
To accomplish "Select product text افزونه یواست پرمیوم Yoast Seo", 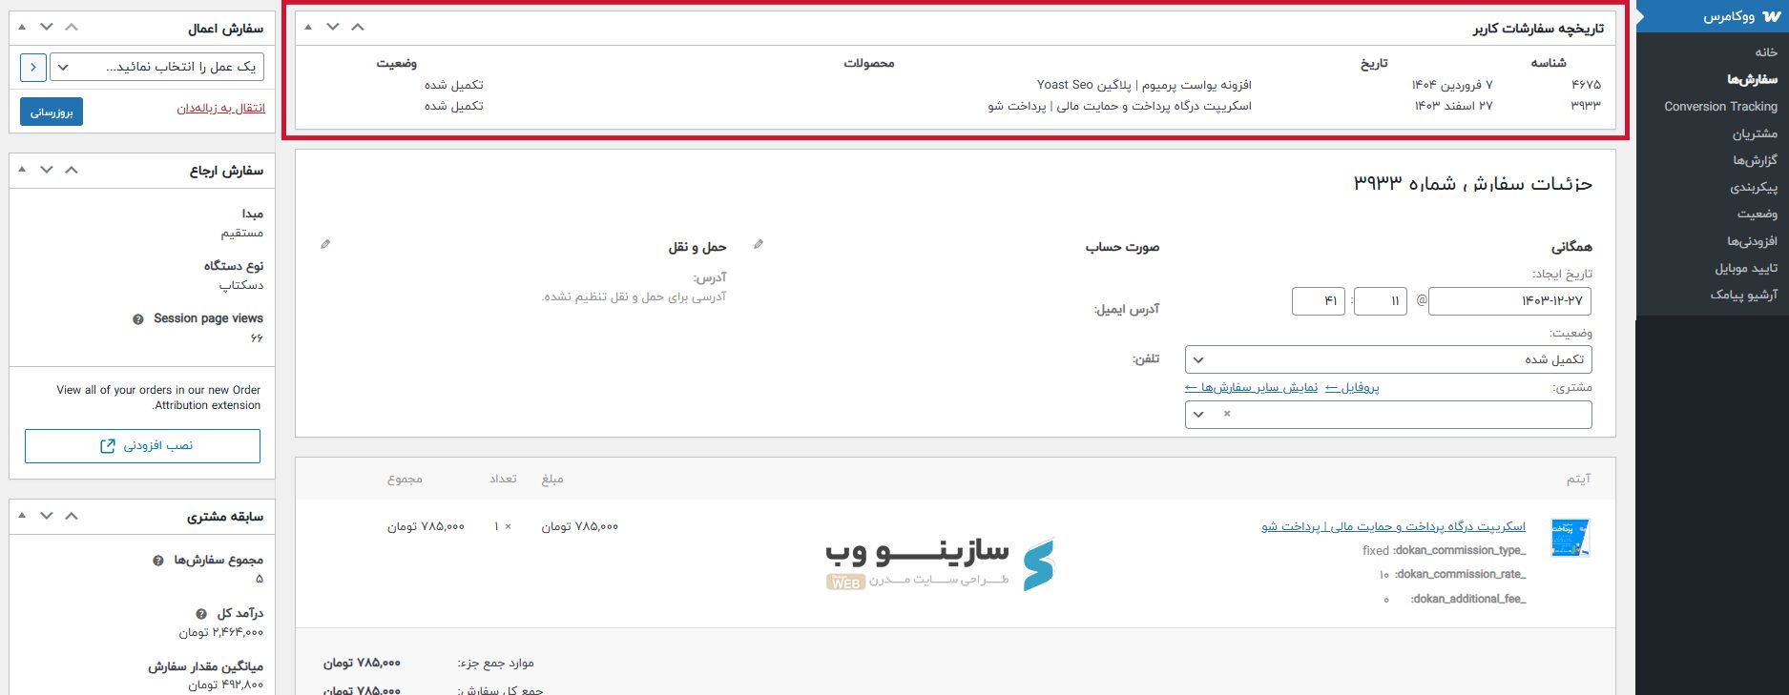I will [x=1144, y=85].
